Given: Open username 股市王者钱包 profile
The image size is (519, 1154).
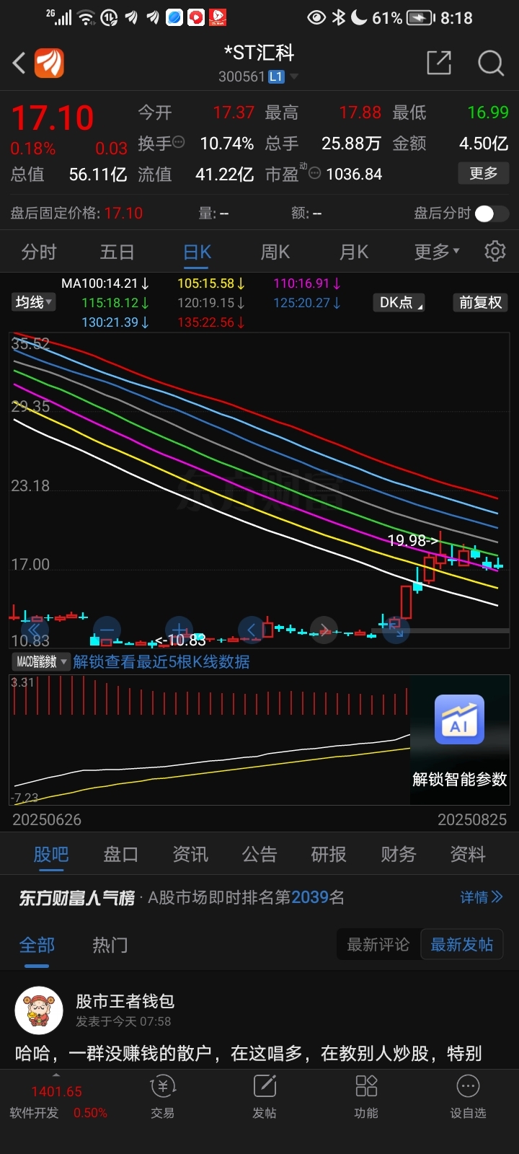Looking at the screenshot, I should (125, 1001).
